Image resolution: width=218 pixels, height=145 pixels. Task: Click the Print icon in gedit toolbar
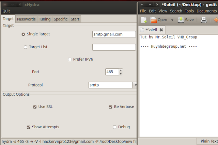click(204, 20)
